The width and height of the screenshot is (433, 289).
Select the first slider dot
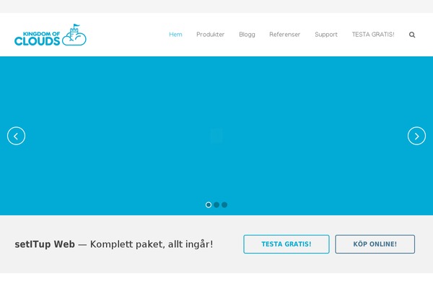pos(209,204)
